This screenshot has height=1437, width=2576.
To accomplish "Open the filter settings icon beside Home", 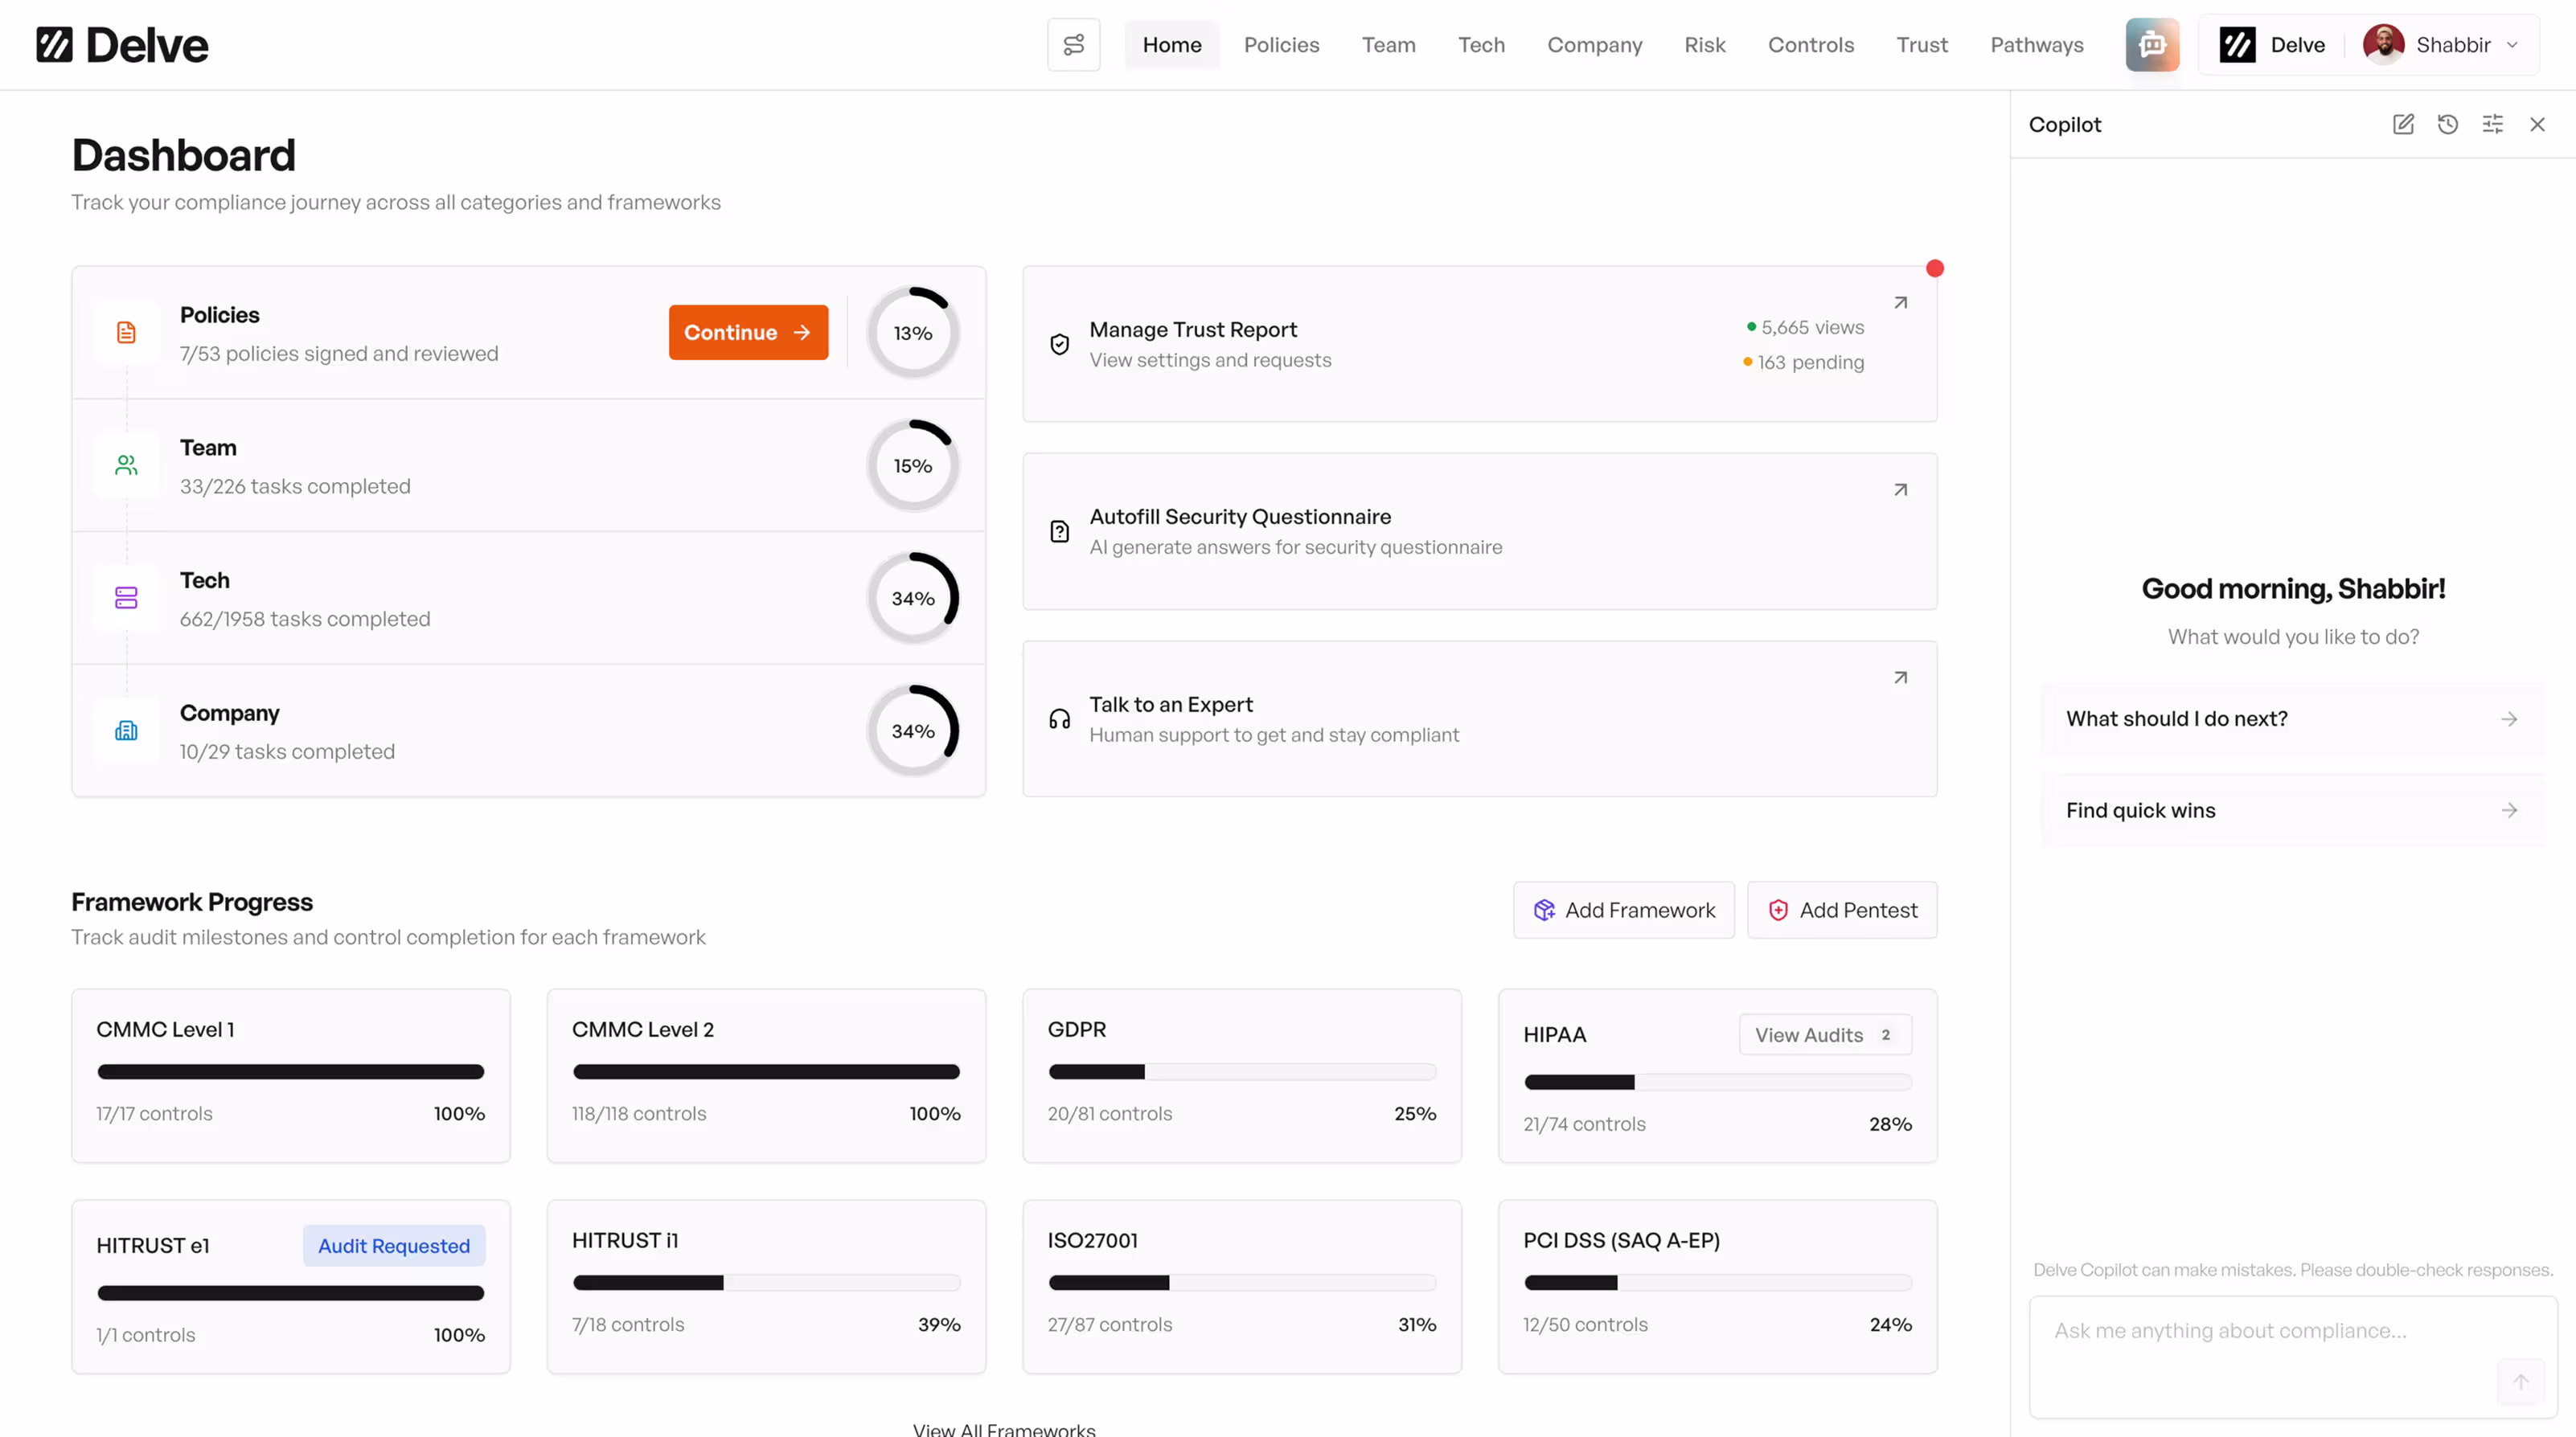I will [1073, 45].
